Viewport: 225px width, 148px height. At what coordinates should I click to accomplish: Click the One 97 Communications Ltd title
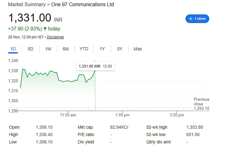point(82,5)
